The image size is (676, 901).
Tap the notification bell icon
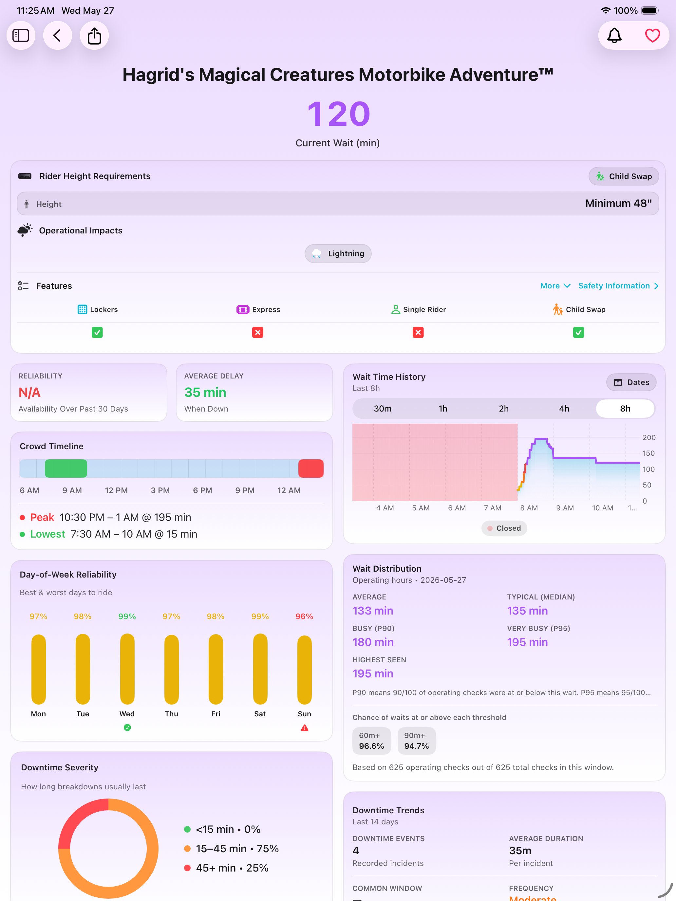pos(614,35)
